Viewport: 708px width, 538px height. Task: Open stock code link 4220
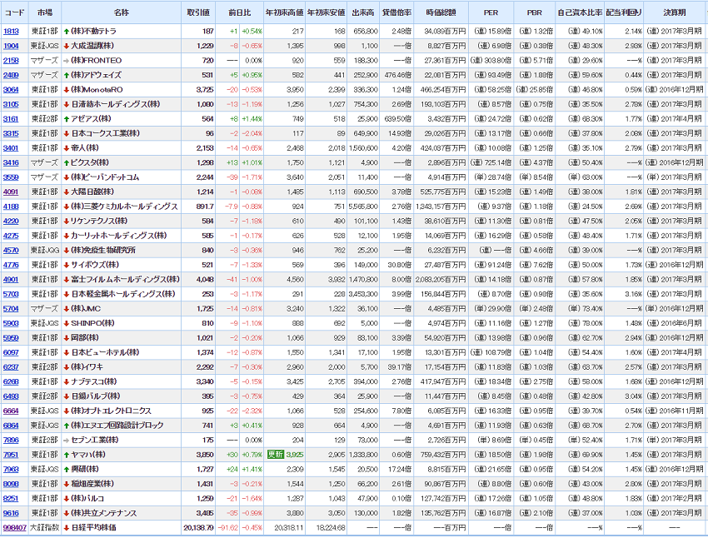(11, 222)
